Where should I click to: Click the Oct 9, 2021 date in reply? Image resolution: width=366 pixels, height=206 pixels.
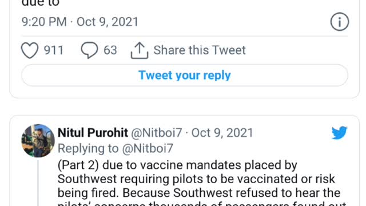click(x=222, y=133)
